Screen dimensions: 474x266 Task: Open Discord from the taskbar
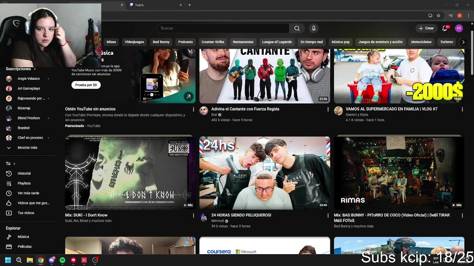click(51, 260)
